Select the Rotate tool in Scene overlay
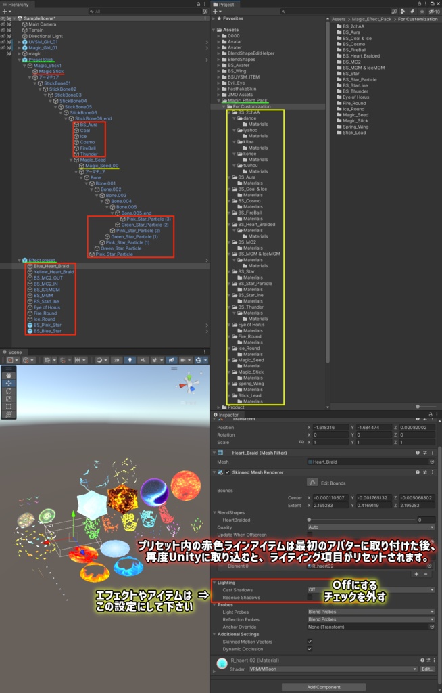 pyautogui.click(x=8, y=391)
